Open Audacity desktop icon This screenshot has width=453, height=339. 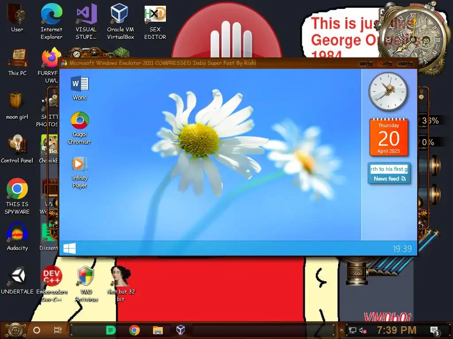(17, 237)
